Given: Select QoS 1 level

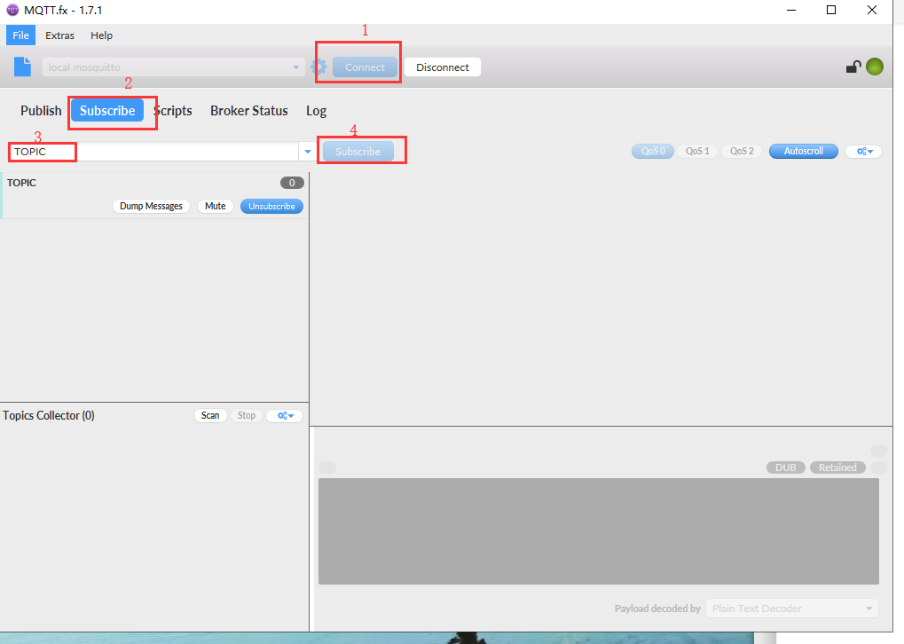Looking at the screenshot, I should pyautogui.click(x=697, y=152).
